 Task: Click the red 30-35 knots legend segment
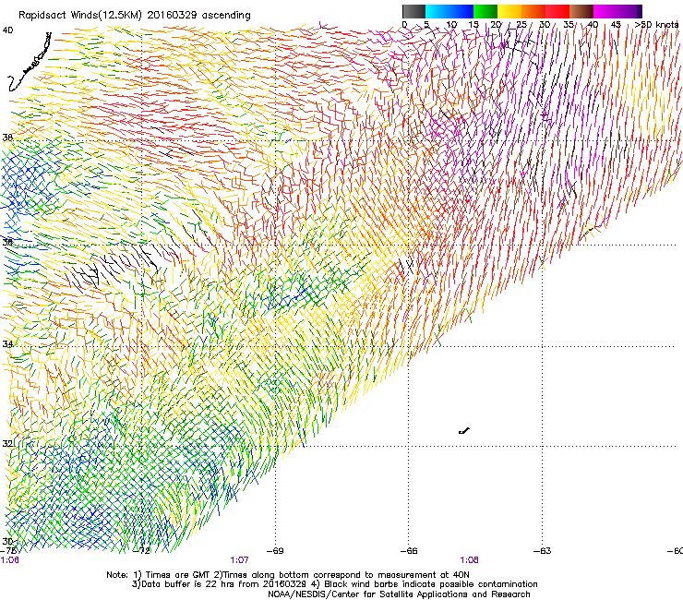click(557, 11)
